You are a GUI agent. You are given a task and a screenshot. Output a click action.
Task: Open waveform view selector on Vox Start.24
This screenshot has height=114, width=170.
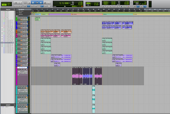tap(22, 71)
